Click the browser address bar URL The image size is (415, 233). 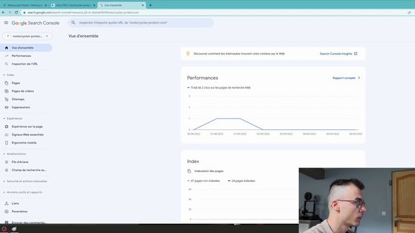click(83, 12)
